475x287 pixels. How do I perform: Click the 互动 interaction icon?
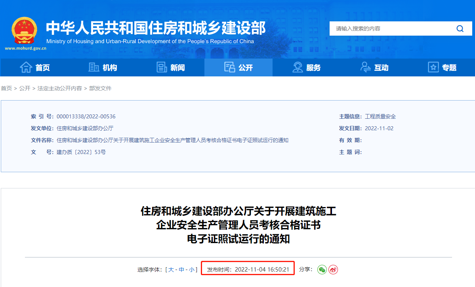pyautogui.click(x=365, y=67)
